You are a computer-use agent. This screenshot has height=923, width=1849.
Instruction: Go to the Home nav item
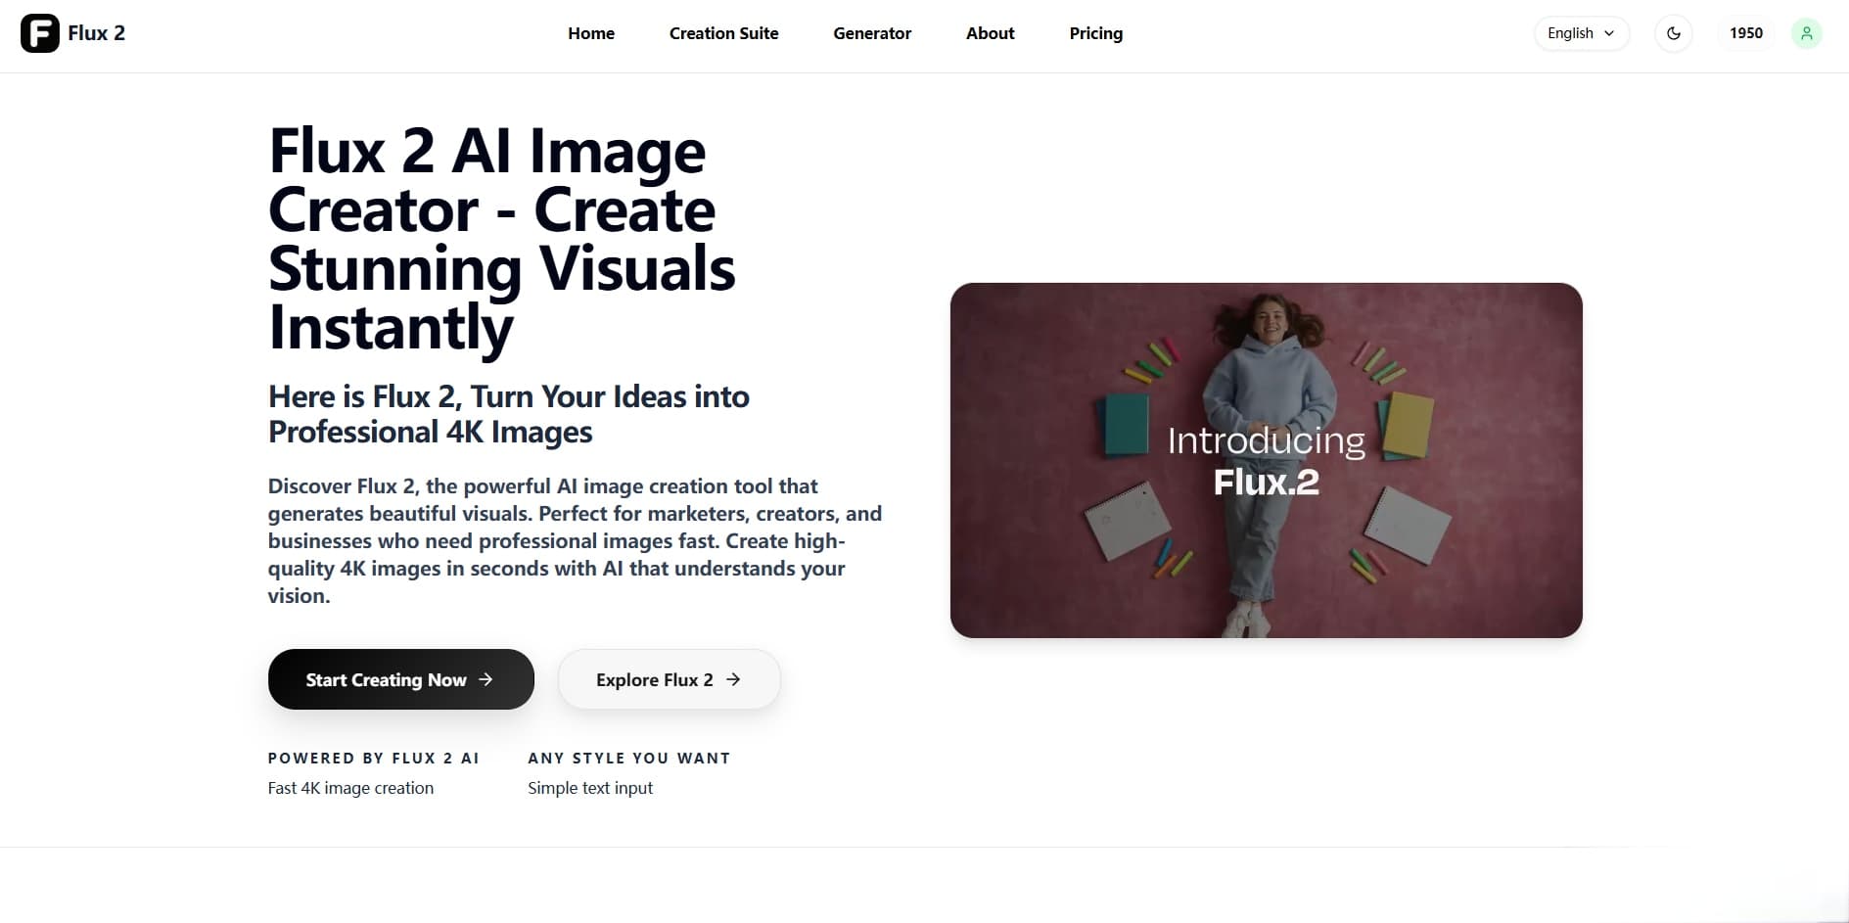pos(591,33)
